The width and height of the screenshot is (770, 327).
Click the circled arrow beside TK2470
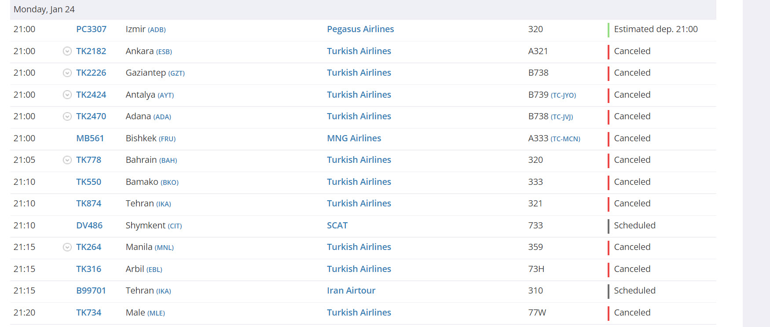point(67,117)
